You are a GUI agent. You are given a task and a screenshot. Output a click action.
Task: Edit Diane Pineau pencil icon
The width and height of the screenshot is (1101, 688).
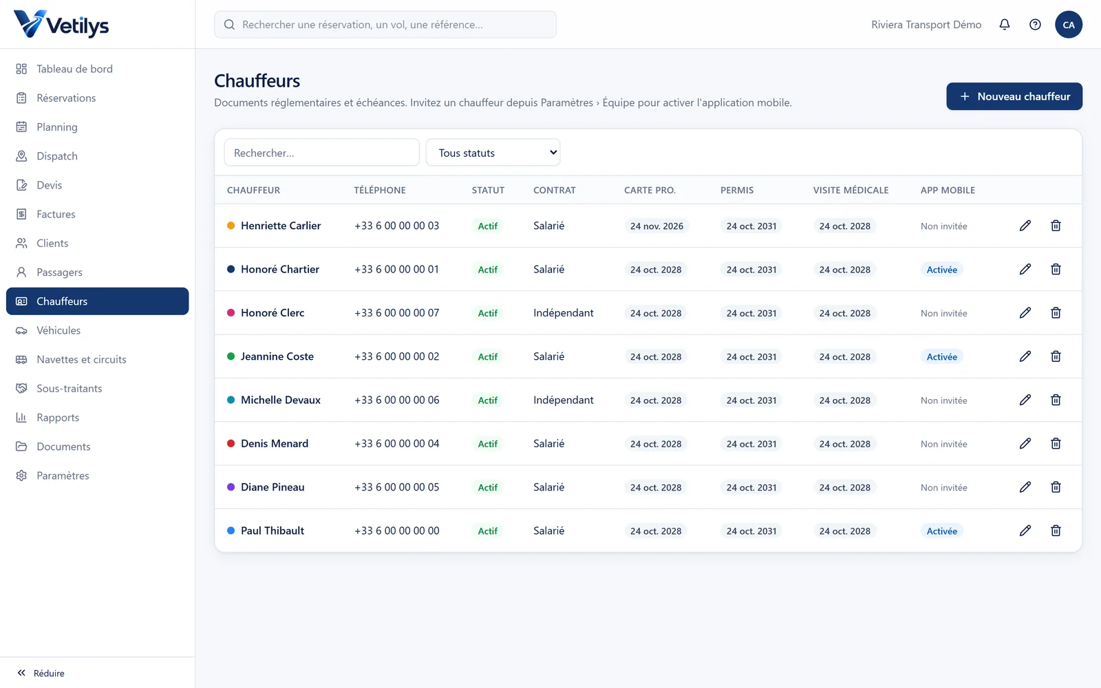click(x=1025, y=487)
